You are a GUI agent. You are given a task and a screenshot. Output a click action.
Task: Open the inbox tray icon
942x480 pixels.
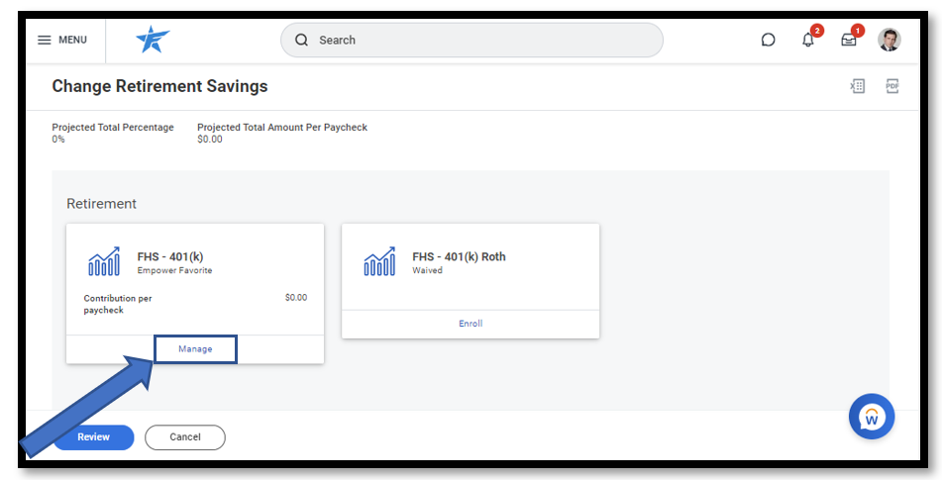849,41
